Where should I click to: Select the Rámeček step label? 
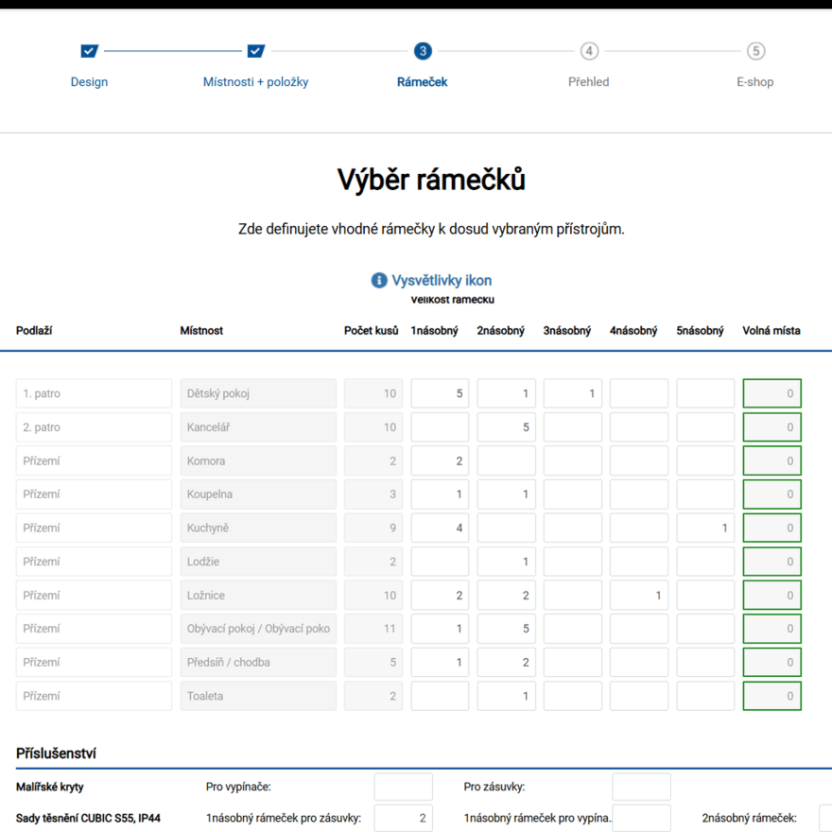pyautogui.click(x=423, y=81)
